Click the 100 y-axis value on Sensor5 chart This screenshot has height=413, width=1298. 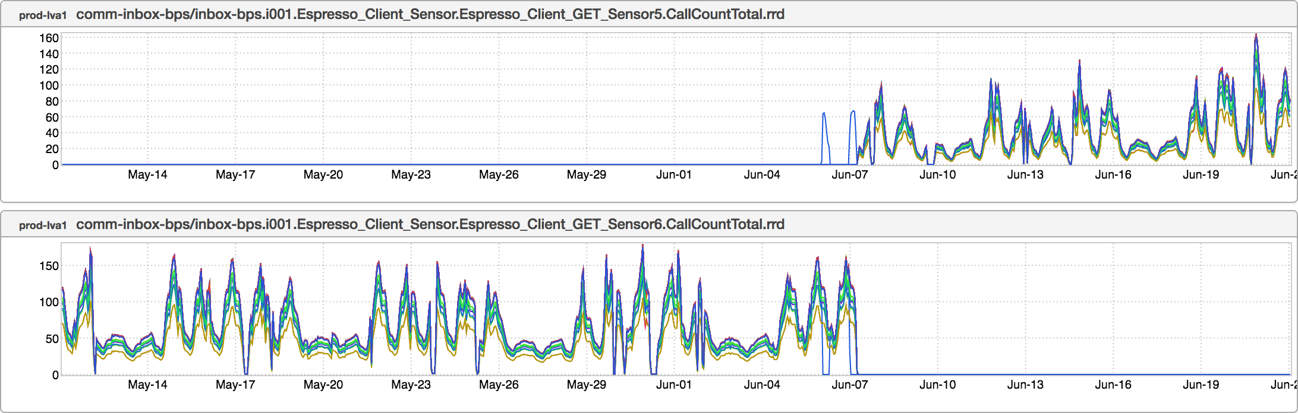click(x=49, y=85)
